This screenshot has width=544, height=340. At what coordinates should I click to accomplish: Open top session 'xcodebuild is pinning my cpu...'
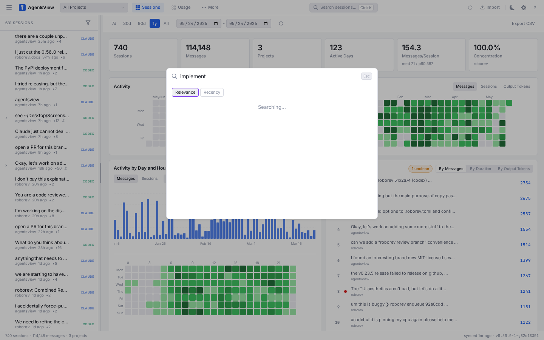(x=433, y=322)
